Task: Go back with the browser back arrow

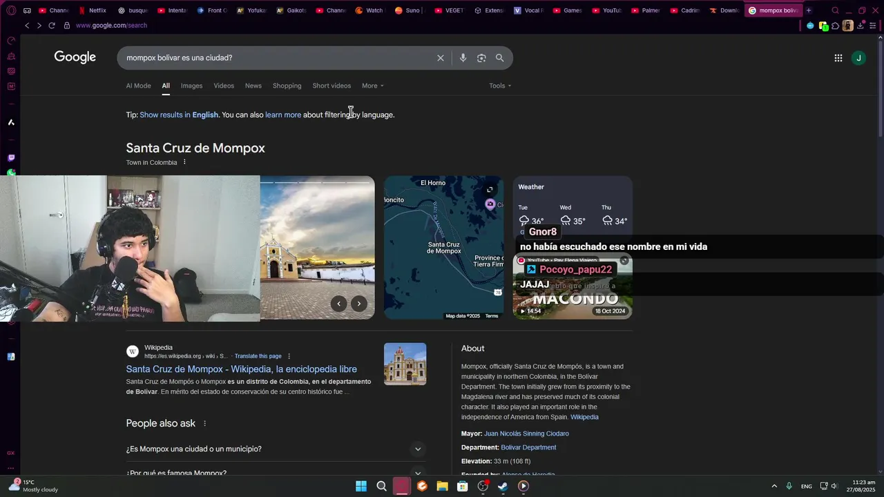Action: 27,26
